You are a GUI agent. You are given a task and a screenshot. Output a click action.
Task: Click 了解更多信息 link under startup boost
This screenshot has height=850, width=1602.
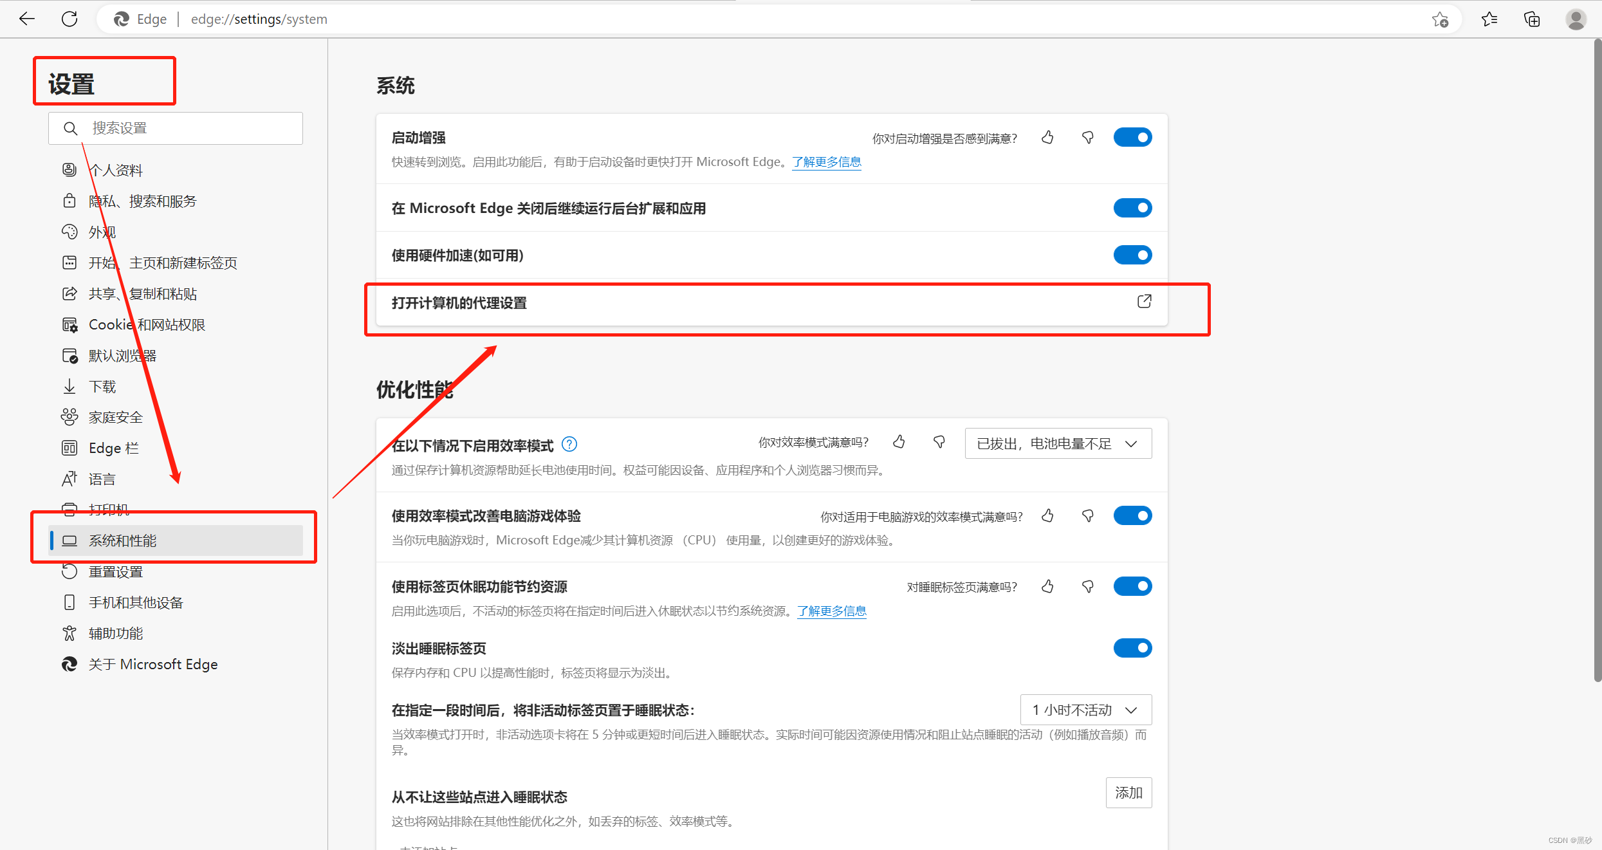pos(826,162)
